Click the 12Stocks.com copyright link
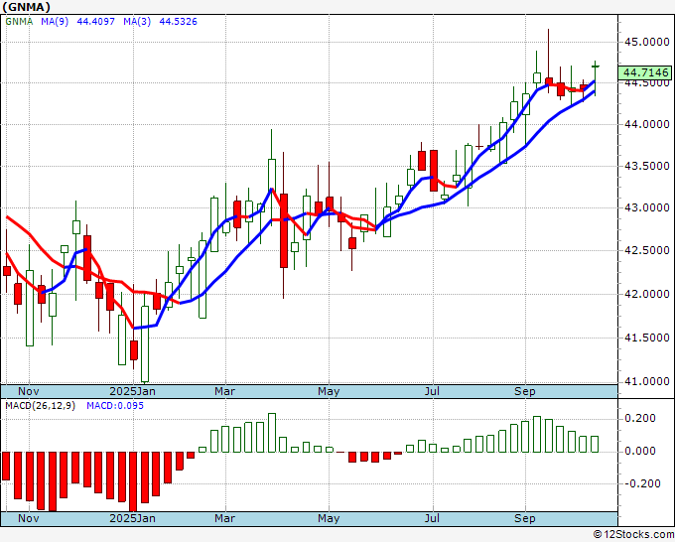 633,535
